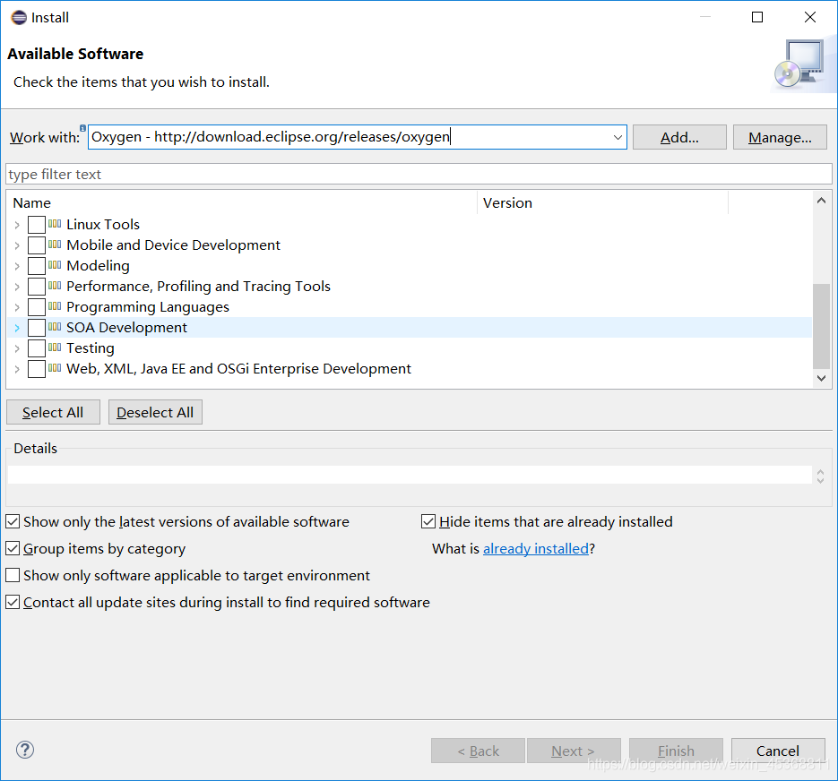838x781 pixels.
Task: Expand the Mobile and Device Development node
Action: (17, 245)
